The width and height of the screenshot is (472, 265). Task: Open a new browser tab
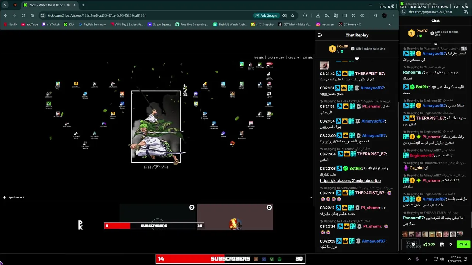click(x=83, y=5)
